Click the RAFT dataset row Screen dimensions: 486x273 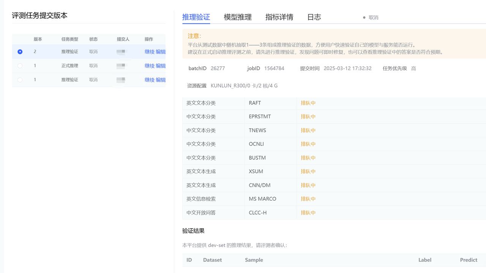(x=255, y=103)
